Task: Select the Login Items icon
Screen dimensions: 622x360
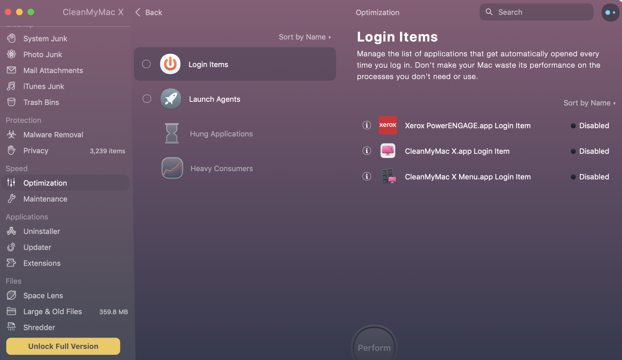Action: point(171,64)
